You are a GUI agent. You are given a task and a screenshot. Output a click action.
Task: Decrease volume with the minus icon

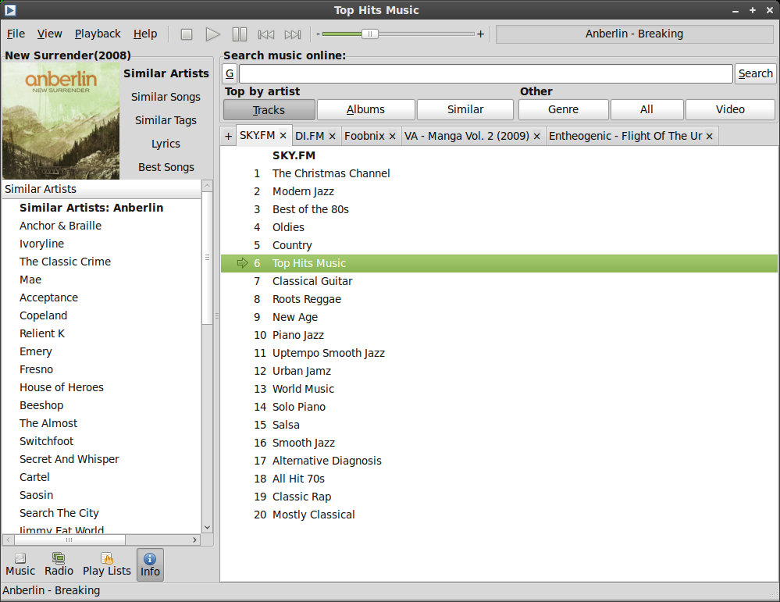318,34
